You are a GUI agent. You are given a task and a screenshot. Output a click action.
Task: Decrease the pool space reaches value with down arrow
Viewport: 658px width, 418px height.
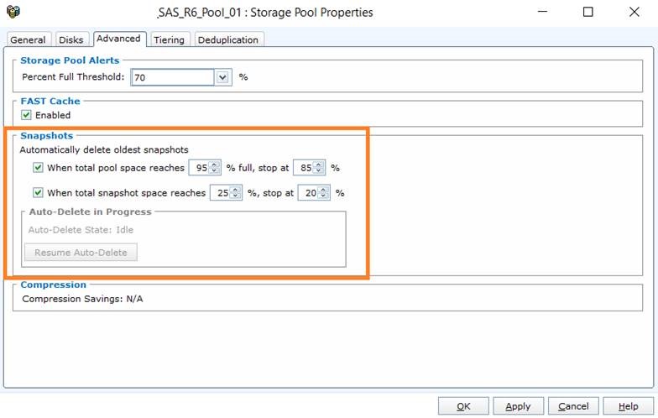214,170
